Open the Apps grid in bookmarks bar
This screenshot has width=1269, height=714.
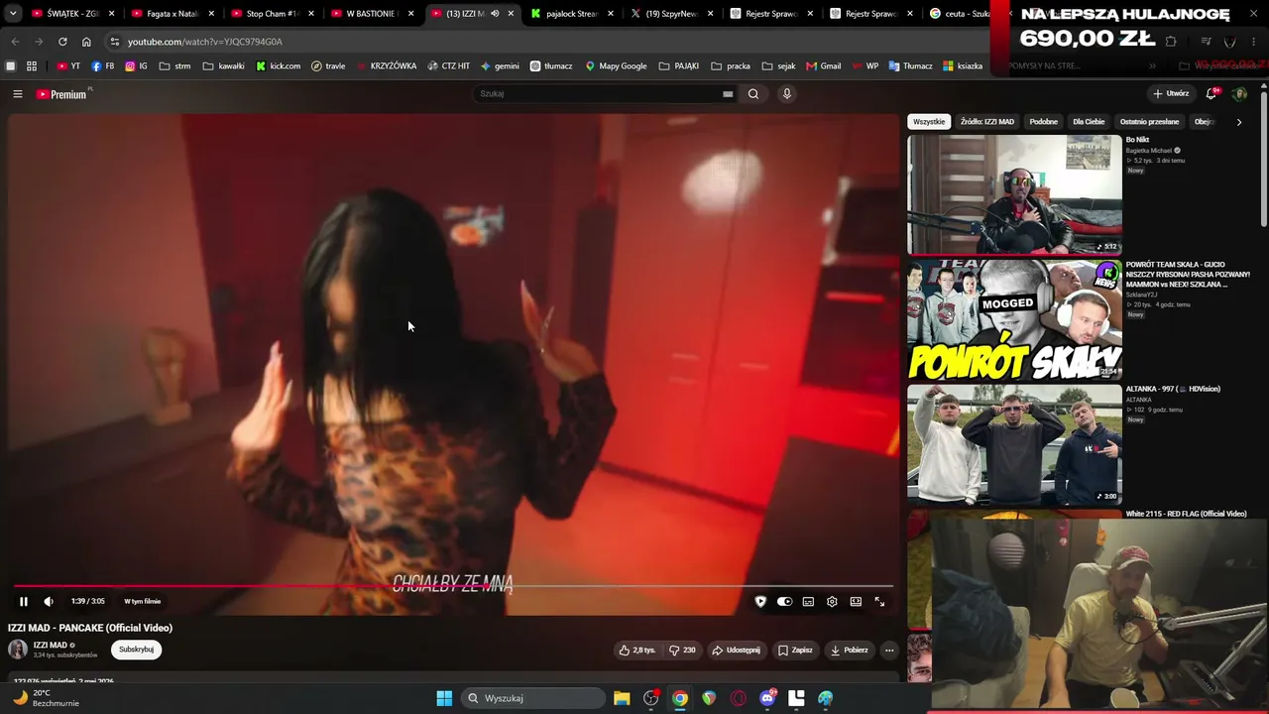(32, 66)
